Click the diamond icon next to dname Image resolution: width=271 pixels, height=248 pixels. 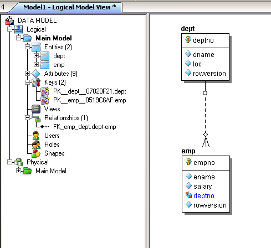coord(188,54)
